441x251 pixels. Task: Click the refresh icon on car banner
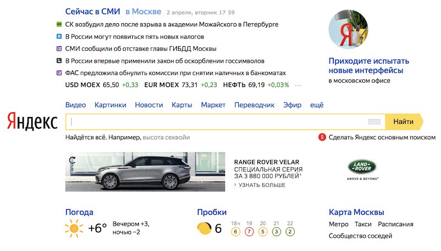(72, 160)
